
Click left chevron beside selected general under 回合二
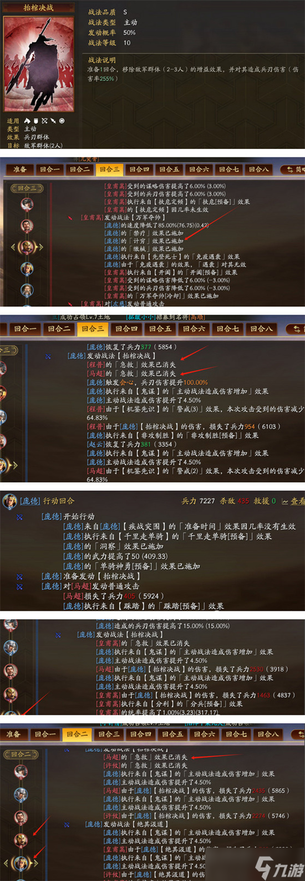tap(7, 862)
